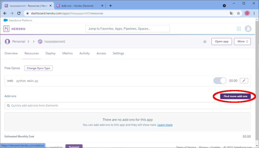This screenshot has height=148, width=259.
Task: Click the Heroku logo icon
Action: click(x=6, y=29)
